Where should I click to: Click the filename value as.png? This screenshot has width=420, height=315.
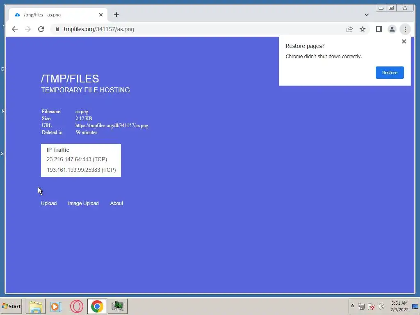82,112
